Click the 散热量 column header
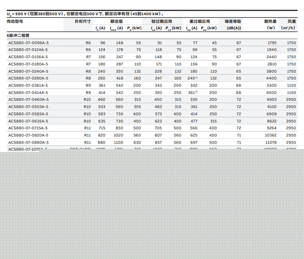The width and height of the screenshot is (304, 259). coord(270,21)
